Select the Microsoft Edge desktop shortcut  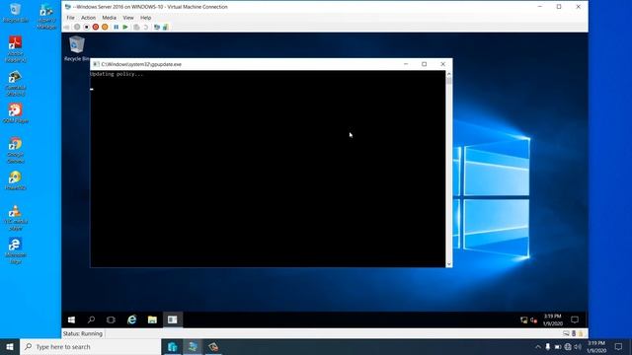click(x=16, y=250)
